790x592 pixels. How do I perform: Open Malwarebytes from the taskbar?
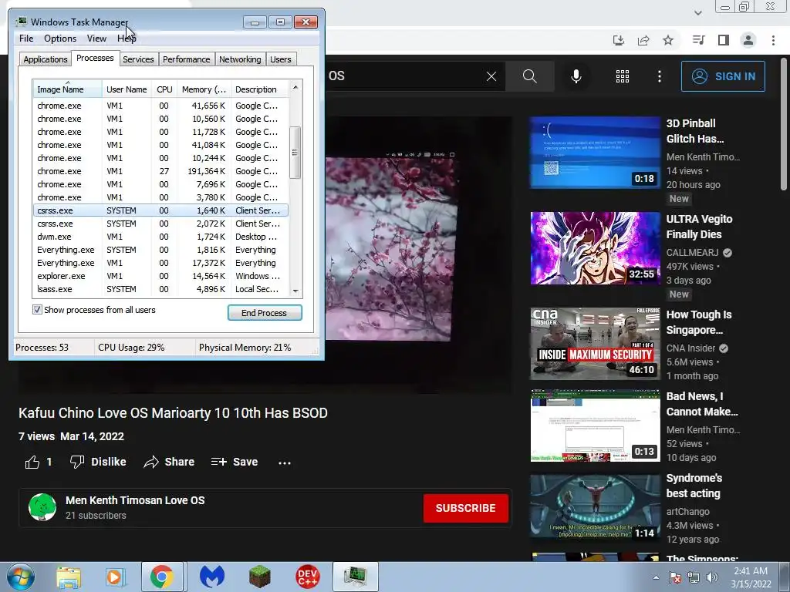(212, 577)
